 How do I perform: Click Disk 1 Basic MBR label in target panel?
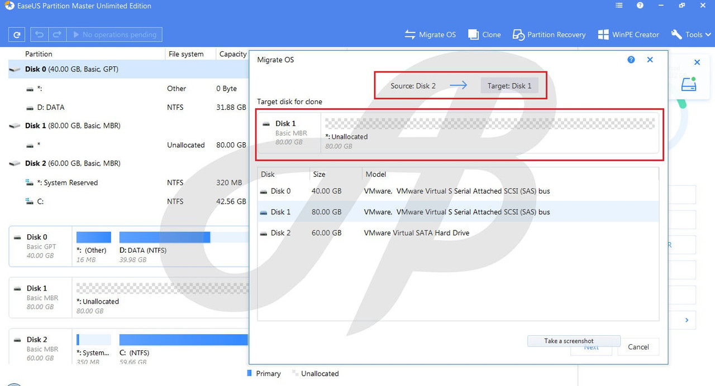(x=289, y=133)
